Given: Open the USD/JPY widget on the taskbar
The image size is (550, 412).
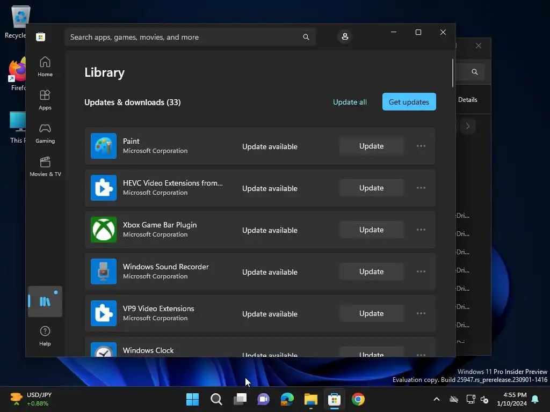Looking at the screenshot, I should tap(32, 399).
